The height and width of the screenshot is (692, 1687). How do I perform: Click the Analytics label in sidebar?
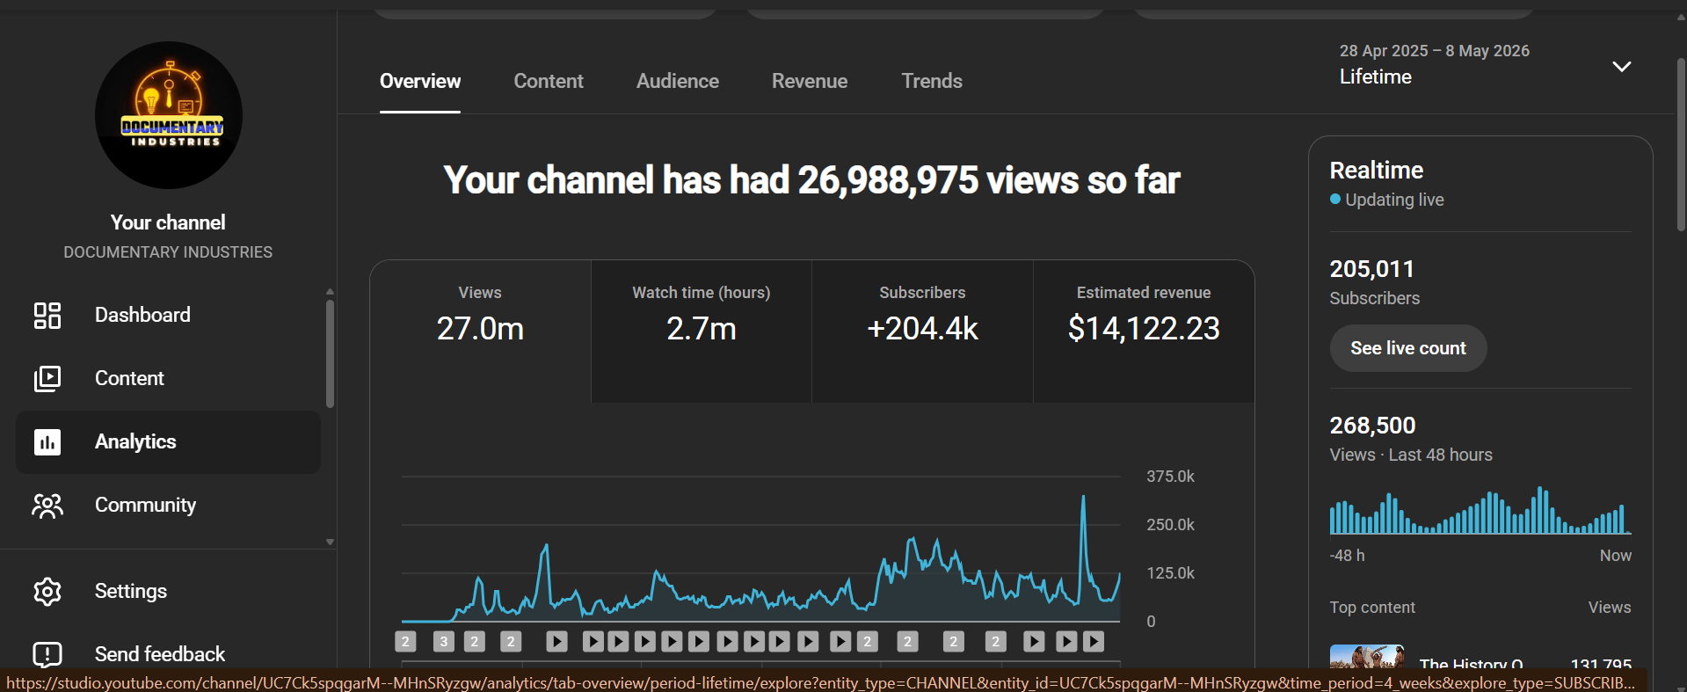click(135, 441)
